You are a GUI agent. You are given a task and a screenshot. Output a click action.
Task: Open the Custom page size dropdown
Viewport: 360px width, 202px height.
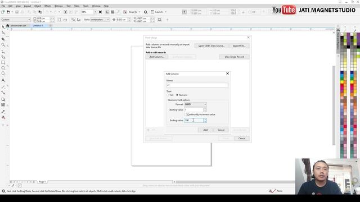[16, 20]
